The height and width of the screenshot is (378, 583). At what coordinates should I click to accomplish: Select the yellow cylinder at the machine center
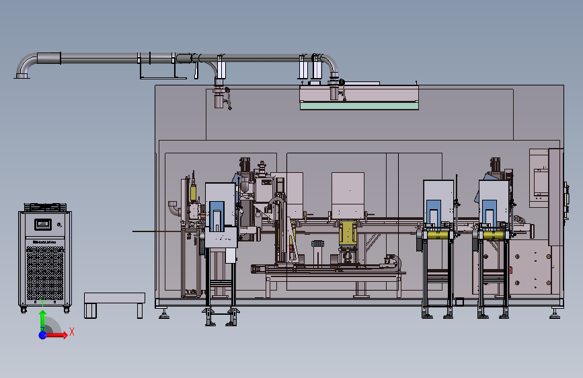tap(348, 233)
